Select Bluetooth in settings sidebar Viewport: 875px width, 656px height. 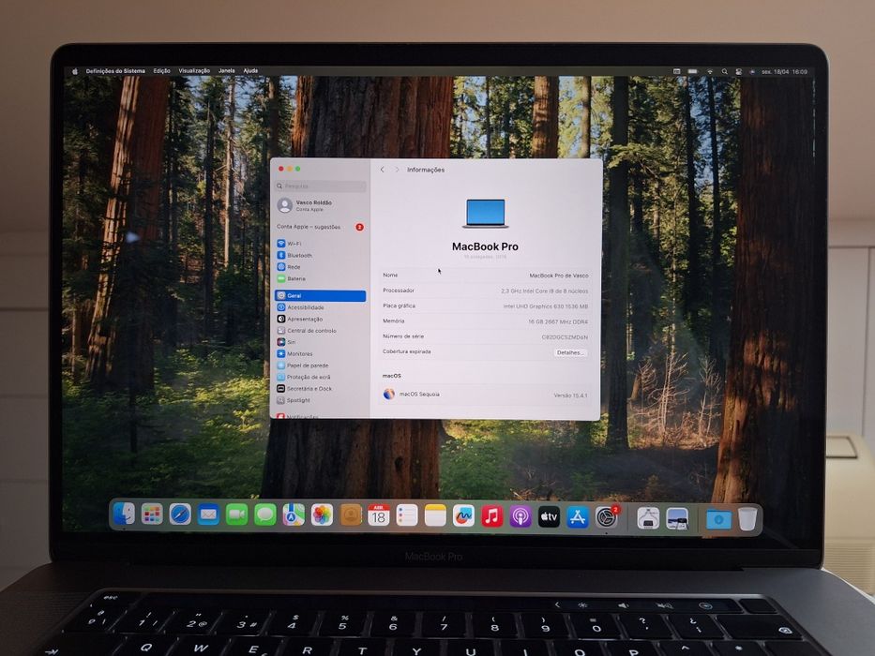[321, 256]
